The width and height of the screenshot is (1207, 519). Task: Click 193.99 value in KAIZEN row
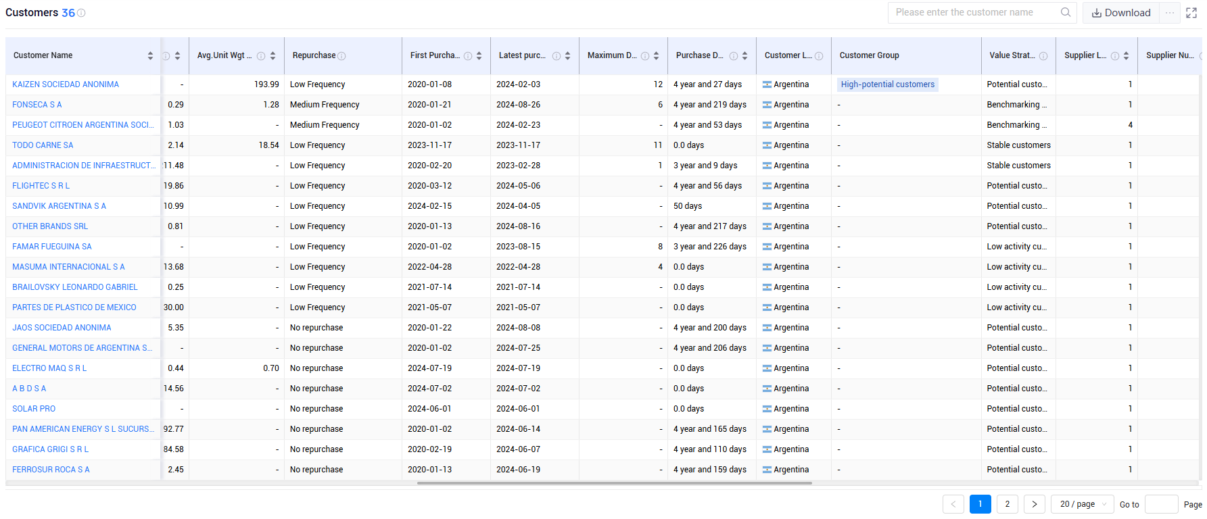(x=266, y=84)
